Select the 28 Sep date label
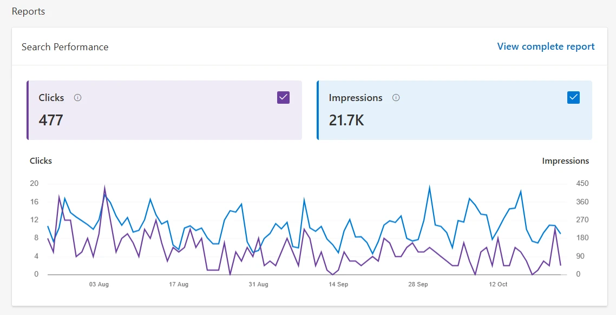The width and height of the screenshot is (616, 315). click(418, 284)
